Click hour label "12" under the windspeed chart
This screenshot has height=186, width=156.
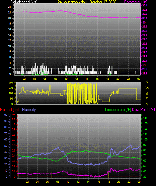click(x=76, y=79)
